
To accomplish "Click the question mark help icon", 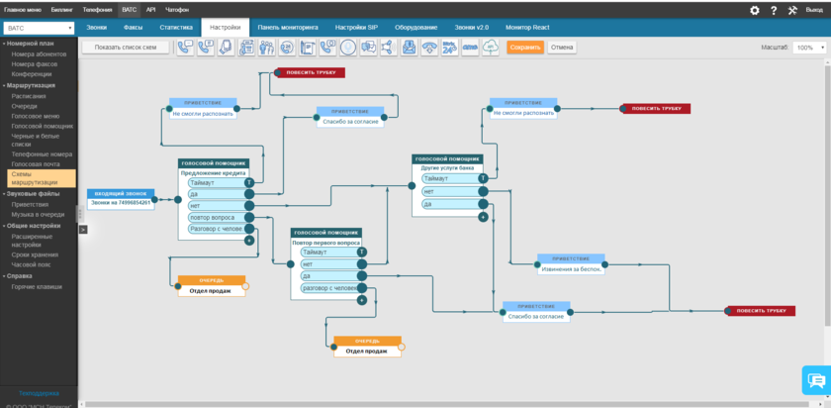I will tap(774, 10).
